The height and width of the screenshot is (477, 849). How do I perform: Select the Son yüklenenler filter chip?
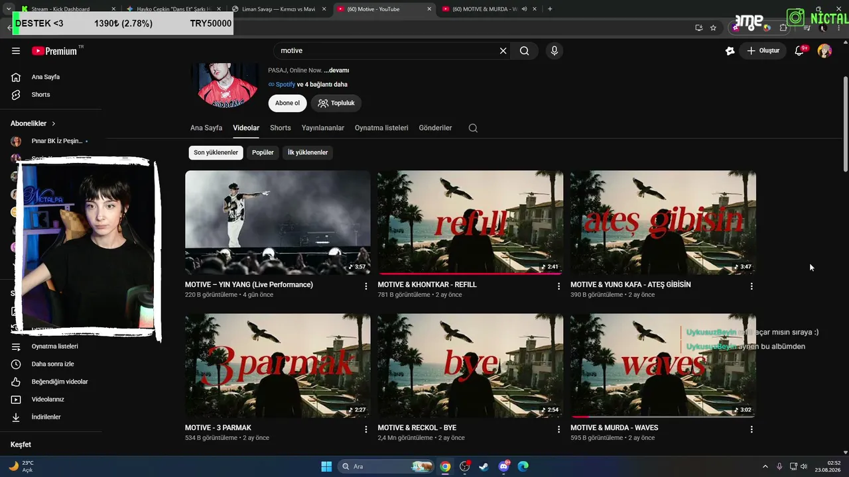click(216, 152)
